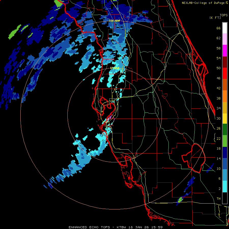Select the magenta legend swatch

tap(225, 51)
